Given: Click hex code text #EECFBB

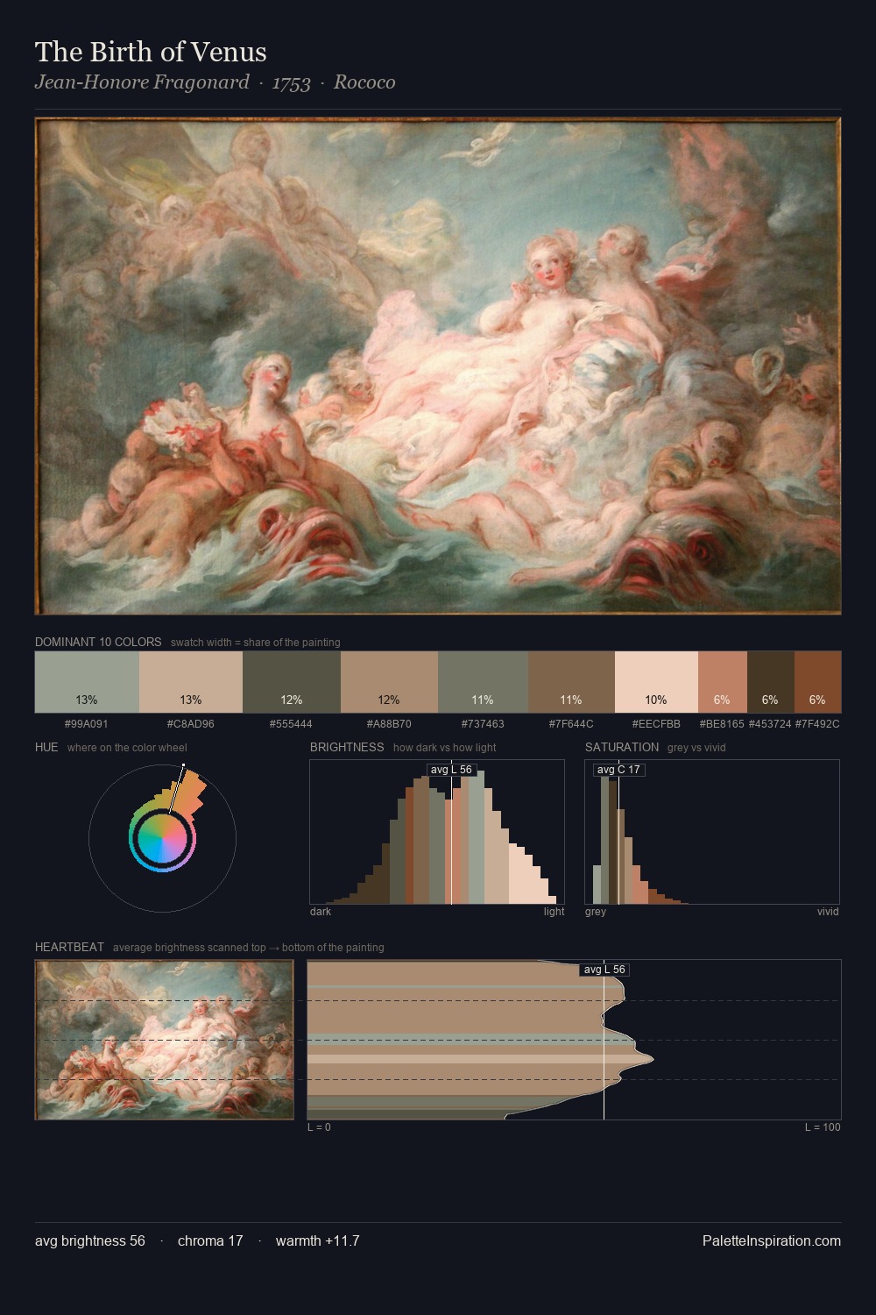Looking at the screenshot, I should pyautogui.click(x=656, y=724).
